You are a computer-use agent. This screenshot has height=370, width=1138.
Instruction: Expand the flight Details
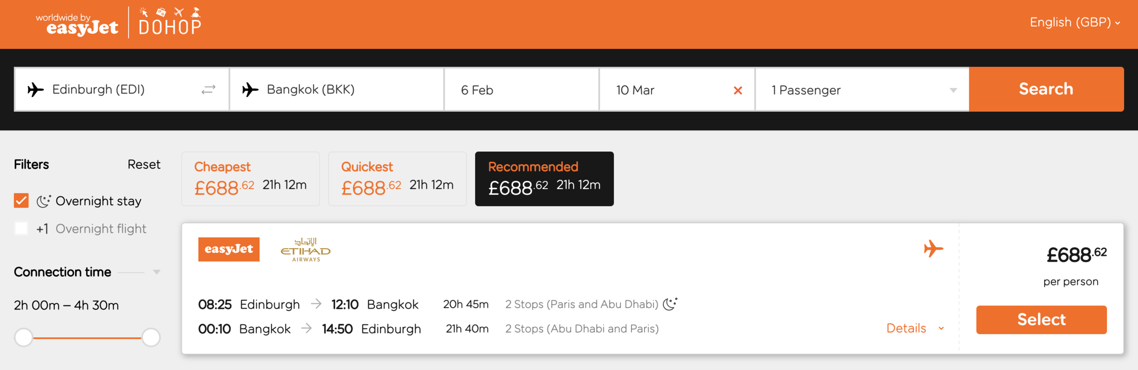(x=915, y=328)
